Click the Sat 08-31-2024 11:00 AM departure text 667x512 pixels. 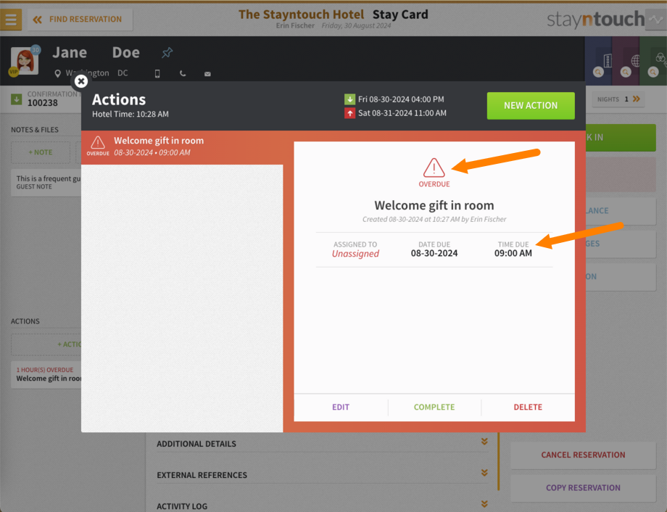pos(402,113)
